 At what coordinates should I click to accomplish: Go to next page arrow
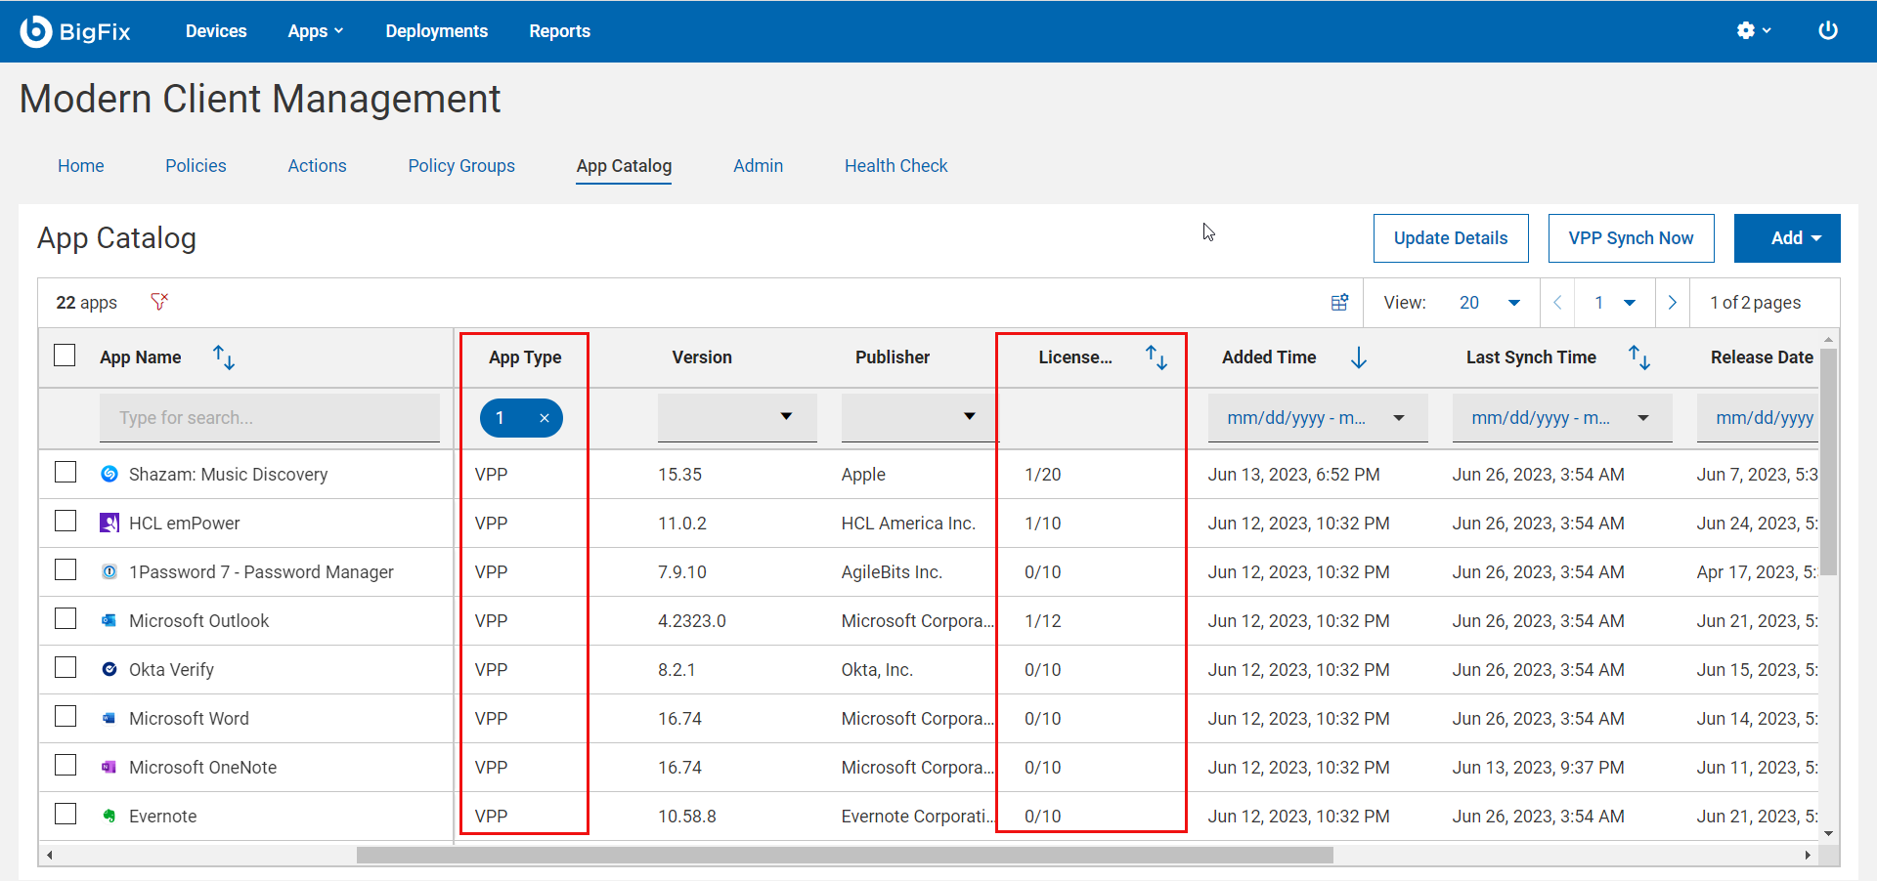(1673, 303)
